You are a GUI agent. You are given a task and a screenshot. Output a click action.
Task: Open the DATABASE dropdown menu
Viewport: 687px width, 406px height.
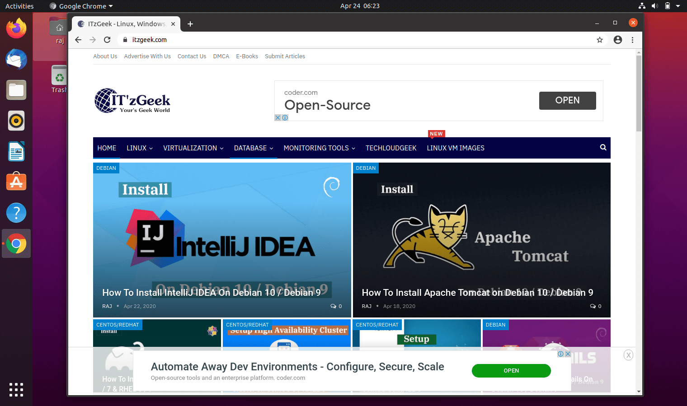(250, 148)
